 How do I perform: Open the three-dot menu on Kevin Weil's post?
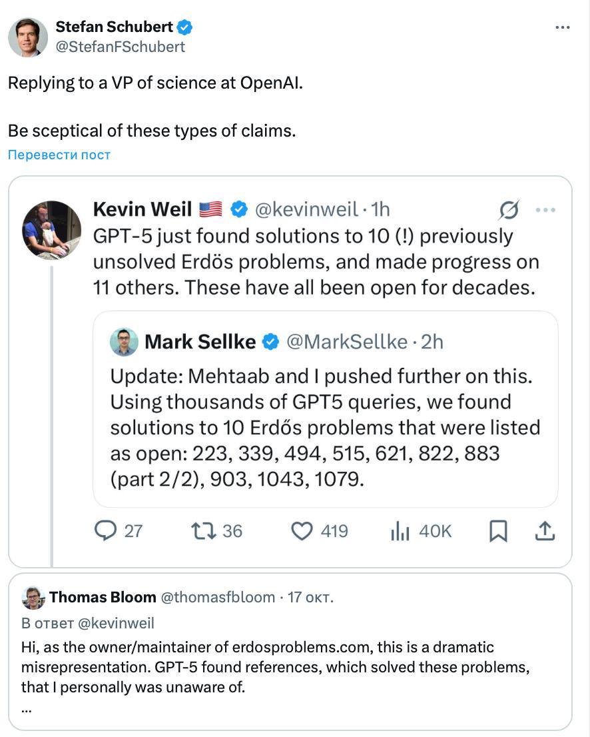point(545,211)
